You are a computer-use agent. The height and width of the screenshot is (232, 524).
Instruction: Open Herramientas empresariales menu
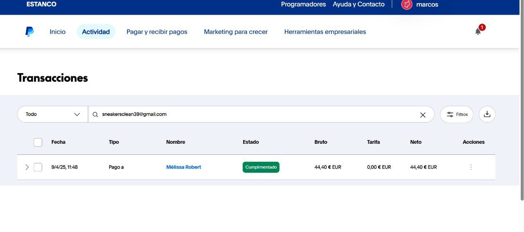[x=325, y=32]
